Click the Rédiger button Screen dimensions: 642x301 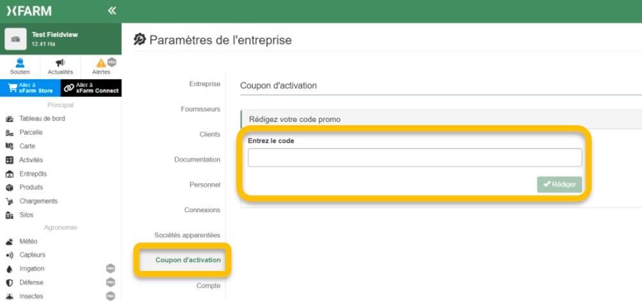click(x=560, y=184)
